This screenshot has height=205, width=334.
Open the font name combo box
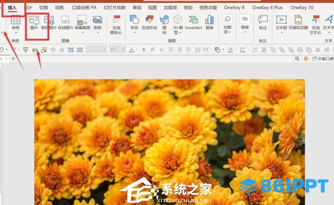(96, 50)
